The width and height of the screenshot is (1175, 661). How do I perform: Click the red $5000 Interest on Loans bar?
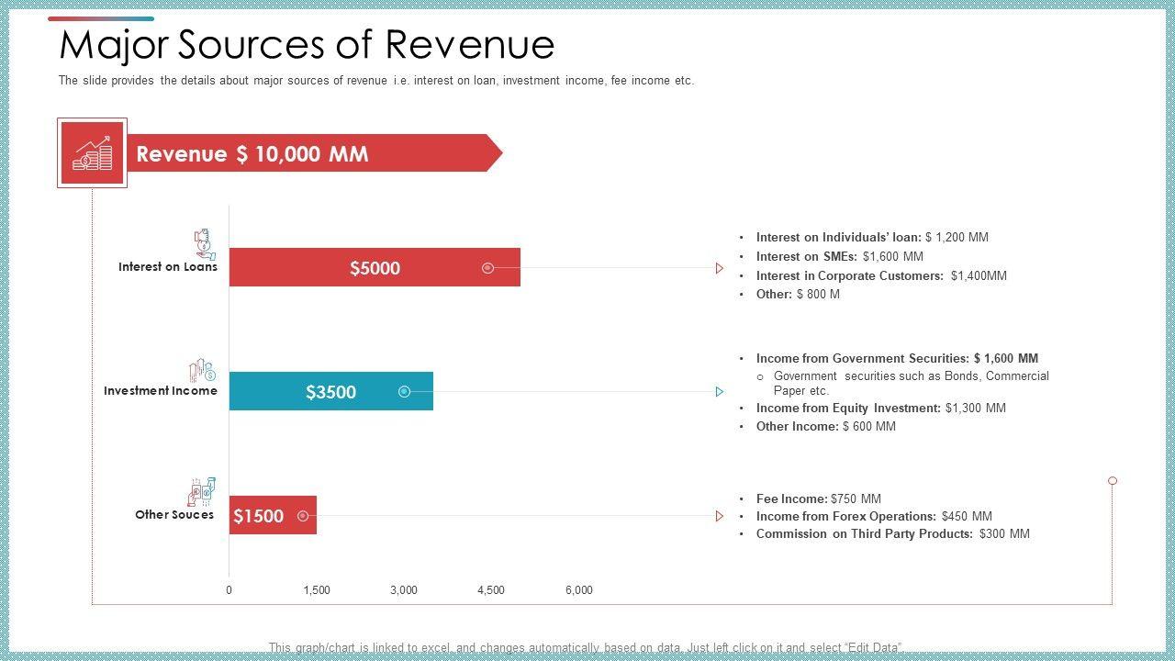(375, 268)
